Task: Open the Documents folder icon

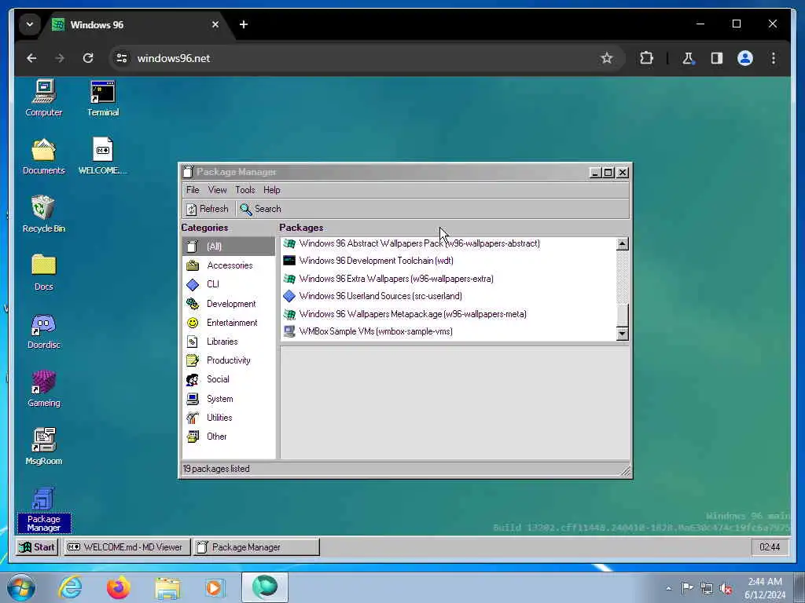Action: pyautogui.click(x=44, y=156)
